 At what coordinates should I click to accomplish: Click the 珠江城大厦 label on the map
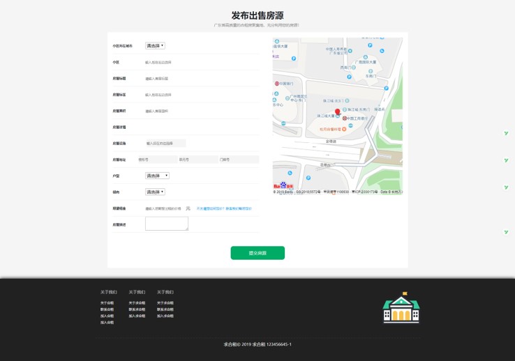(x=326, y=116)
